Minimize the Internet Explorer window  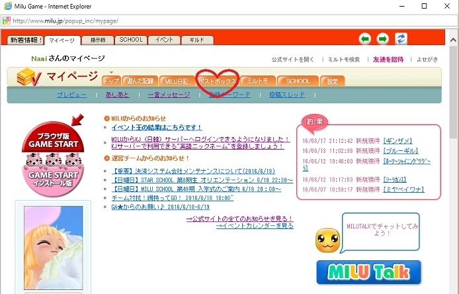pos(402,6)
